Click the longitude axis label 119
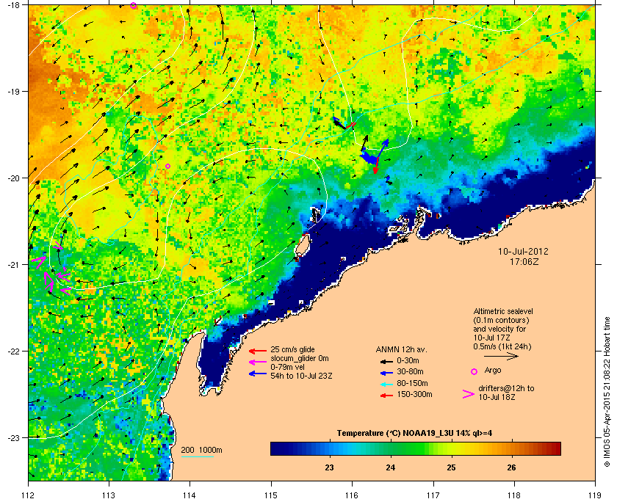Viewport: 617px width, 499px height. click(595, 495)
